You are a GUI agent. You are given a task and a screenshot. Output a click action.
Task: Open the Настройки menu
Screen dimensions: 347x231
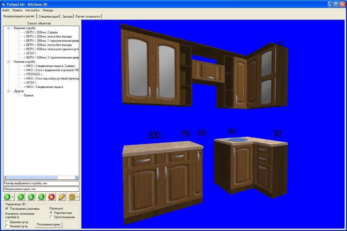click(32, 10)
